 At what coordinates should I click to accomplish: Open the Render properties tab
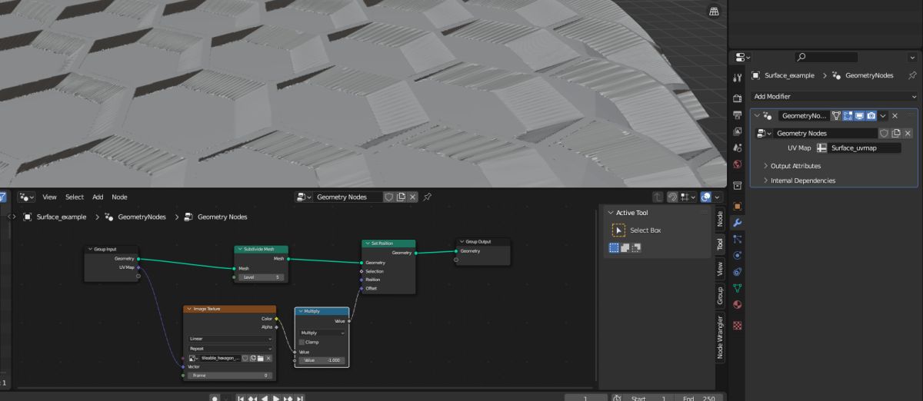click(738, 98)
